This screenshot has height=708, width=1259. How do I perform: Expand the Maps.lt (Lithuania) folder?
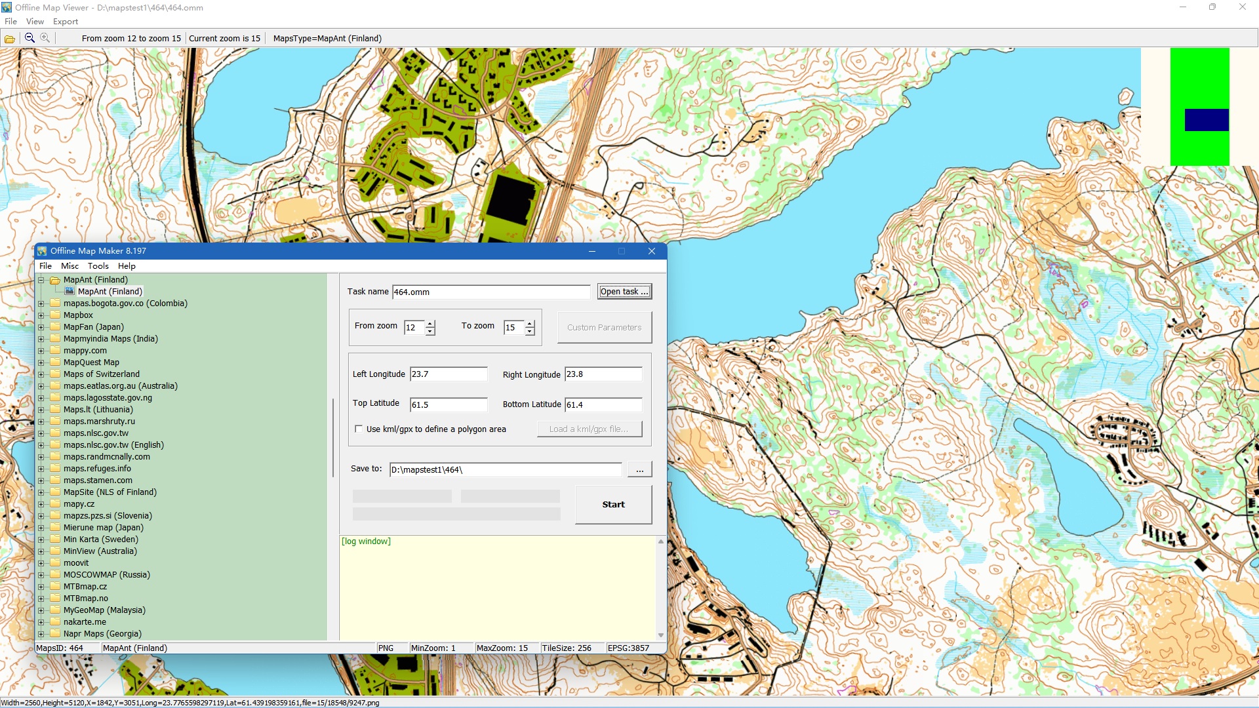click(41, 410)
